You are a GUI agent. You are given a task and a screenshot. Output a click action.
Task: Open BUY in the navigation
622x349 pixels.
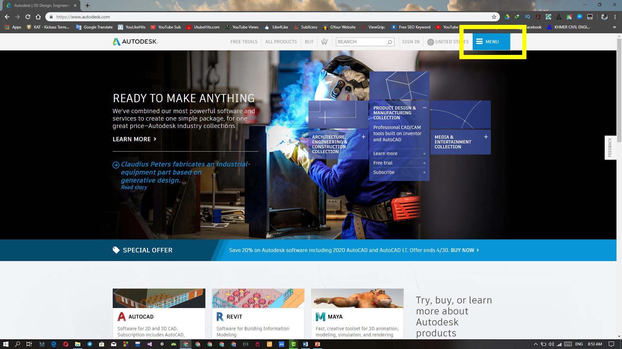coord(309,42)
